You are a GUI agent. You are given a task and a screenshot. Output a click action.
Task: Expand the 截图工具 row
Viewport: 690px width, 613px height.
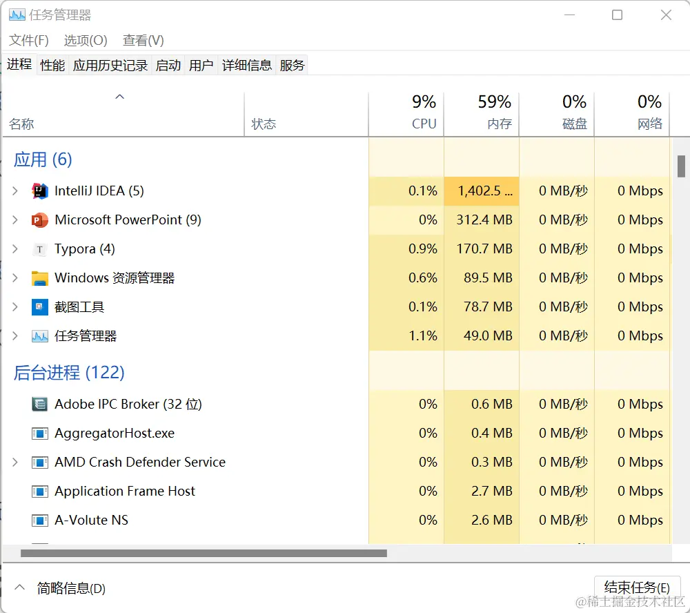[x=15, y=307]
